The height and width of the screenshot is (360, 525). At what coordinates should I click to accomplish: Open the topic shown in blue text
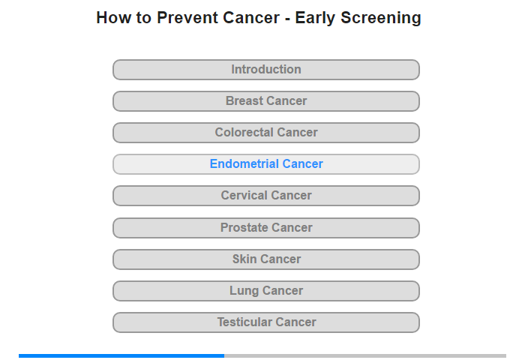click(266, 164)
